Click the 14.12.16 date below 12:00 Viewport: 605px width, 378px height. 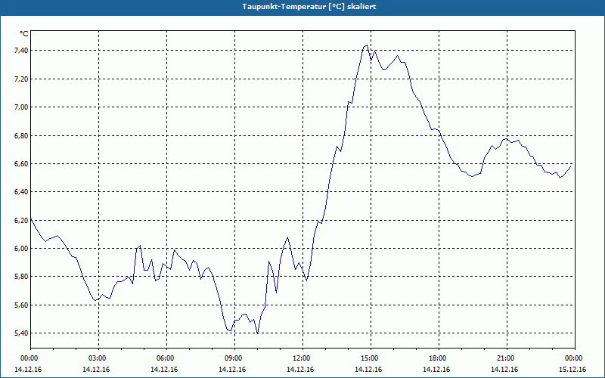click(x=299, y=370)
